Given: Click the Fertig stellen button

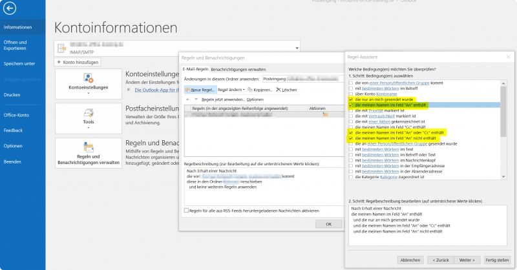Looking at the screenshot, I should (x=497, y=260).
